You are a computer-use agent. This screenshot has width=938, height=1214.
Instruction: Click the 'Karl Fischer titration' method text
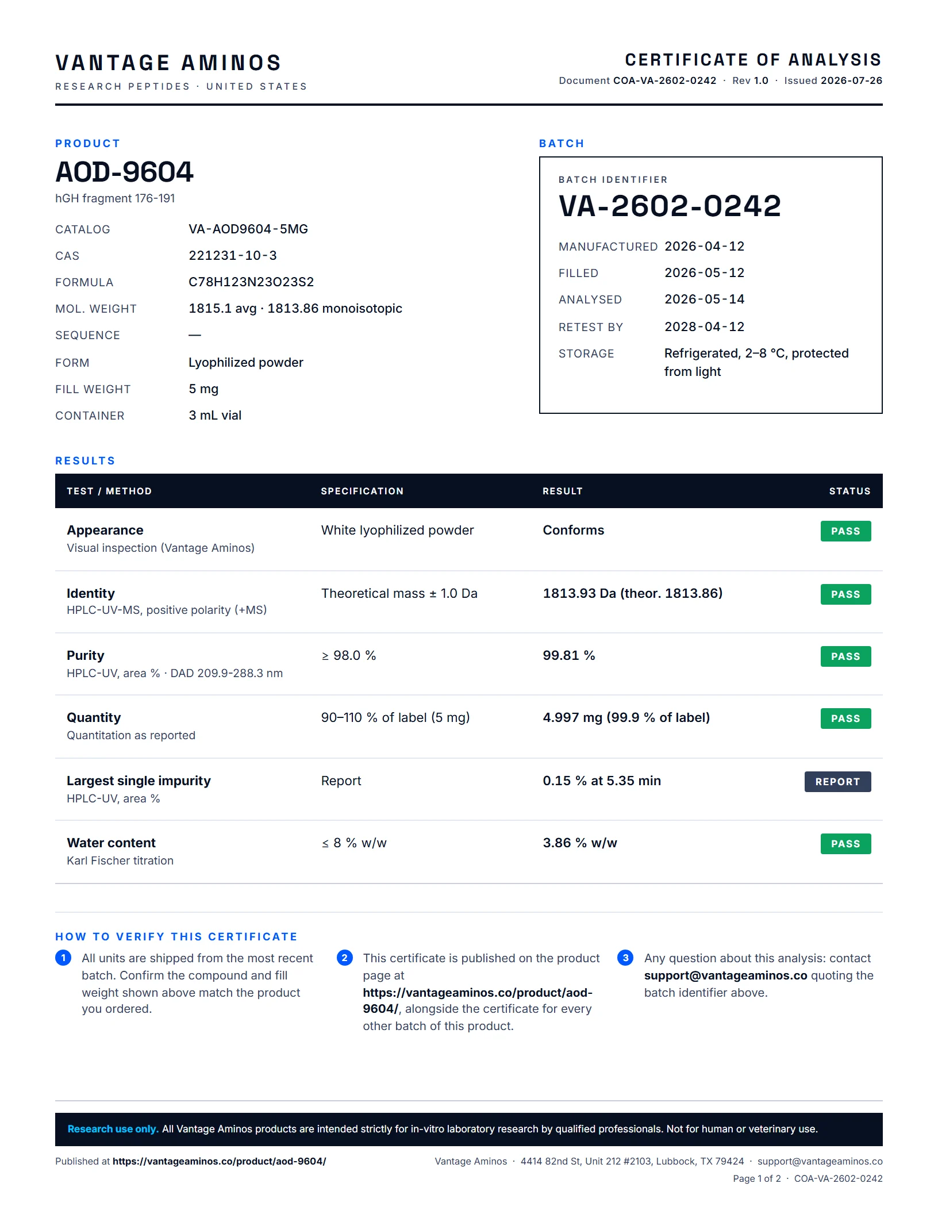120,860
